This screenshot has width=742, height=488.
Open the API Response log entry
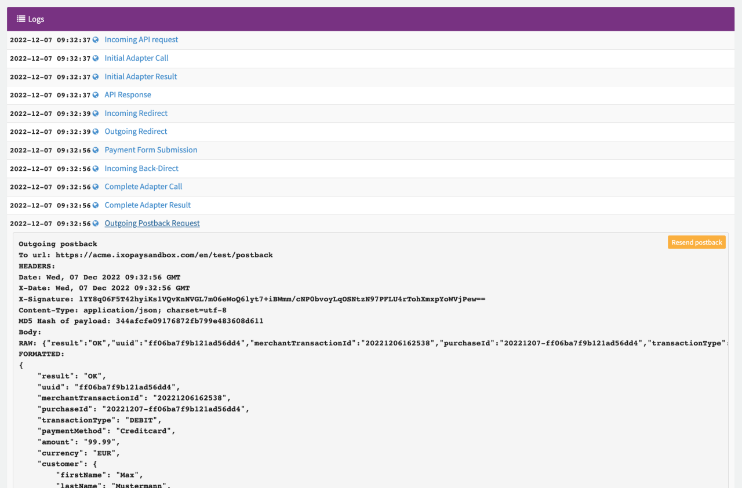coord(128,95)
